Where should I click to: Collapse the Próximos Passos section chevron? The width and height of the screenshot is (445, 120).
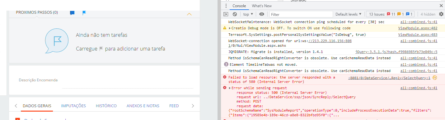pos(189,14)
